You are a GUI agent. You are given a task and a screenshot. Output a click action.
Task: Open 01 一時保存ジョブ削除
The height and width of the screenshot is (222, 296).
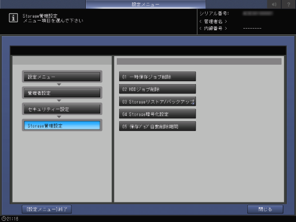pyautogui.click(x=157, y=77)
